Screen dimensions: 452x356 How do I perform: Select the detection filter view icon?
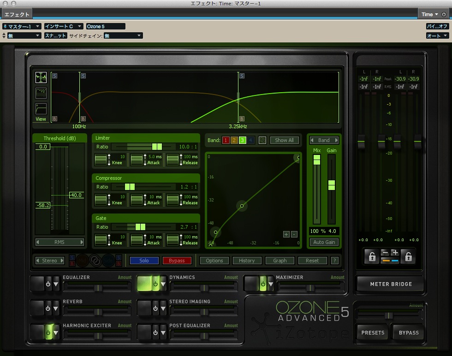point(41,109)
